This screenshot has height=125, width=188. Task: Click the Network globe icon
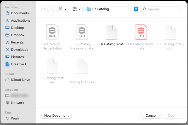pos(7,103)
